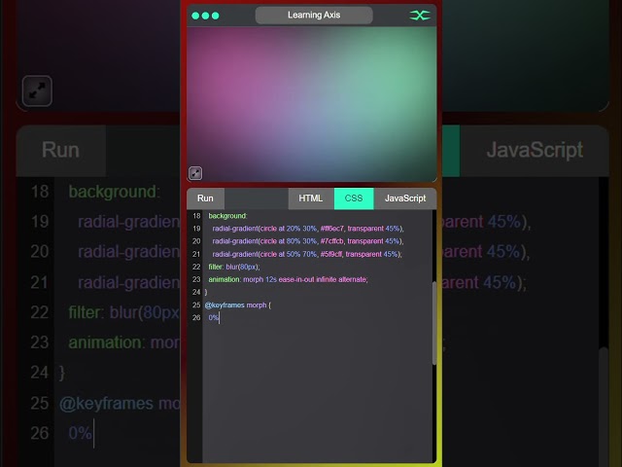This screenshot has width=622, height=467.
Task: Click the first green window dot
Action: pos(195,16)
